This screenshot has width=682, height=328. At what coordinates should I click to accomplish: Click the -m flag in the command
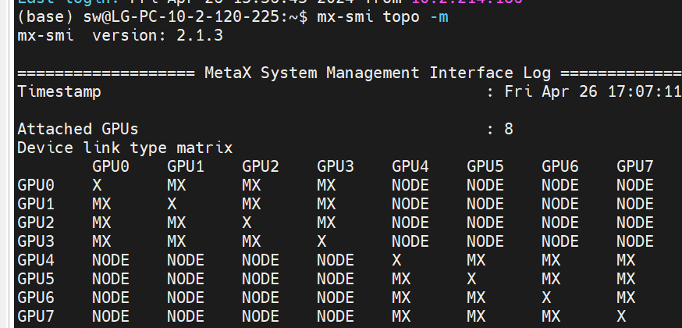coord(439,17)
